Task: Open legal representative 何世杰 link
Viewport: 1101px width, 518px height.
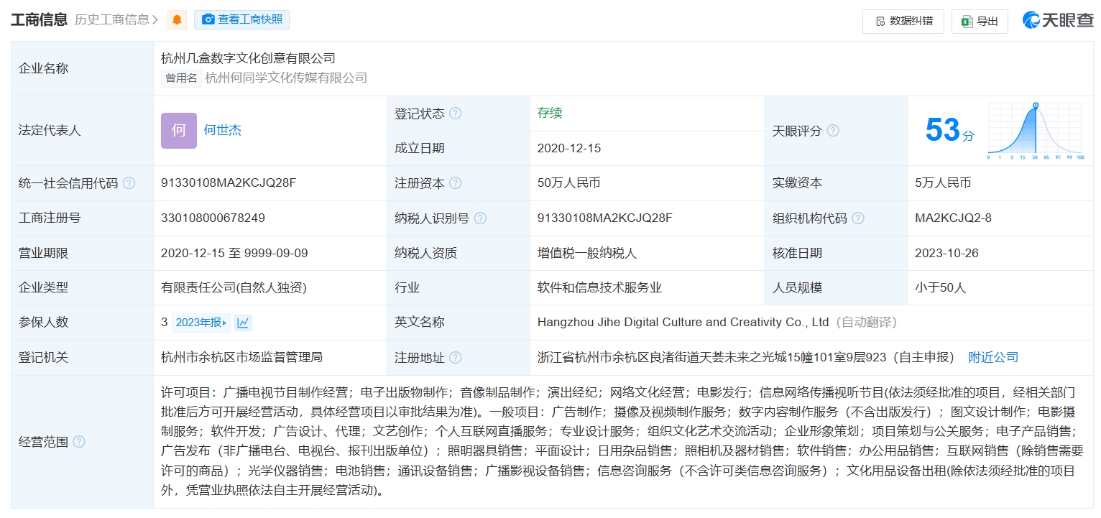Action: click(223, 131)
